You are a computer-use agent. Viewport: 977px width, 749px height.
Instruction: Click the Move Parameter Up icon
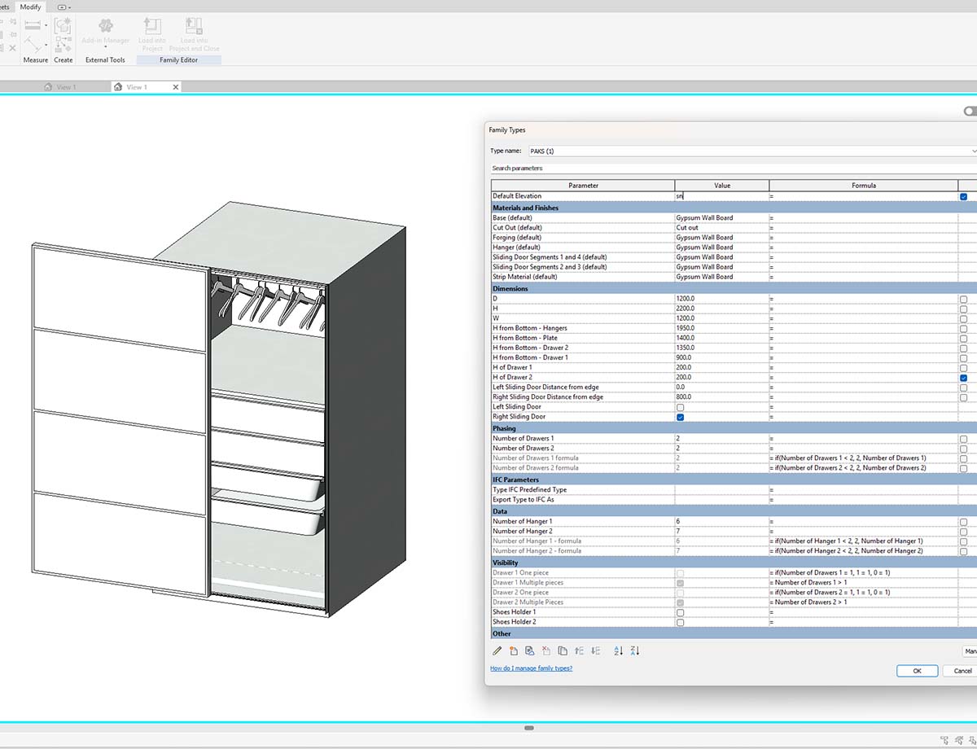[580, 650]
